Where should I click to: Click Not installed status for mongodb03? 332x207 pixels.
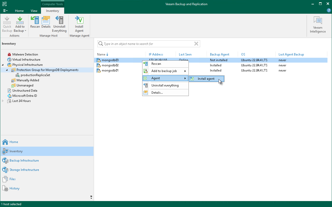click(x=219, y=60)
